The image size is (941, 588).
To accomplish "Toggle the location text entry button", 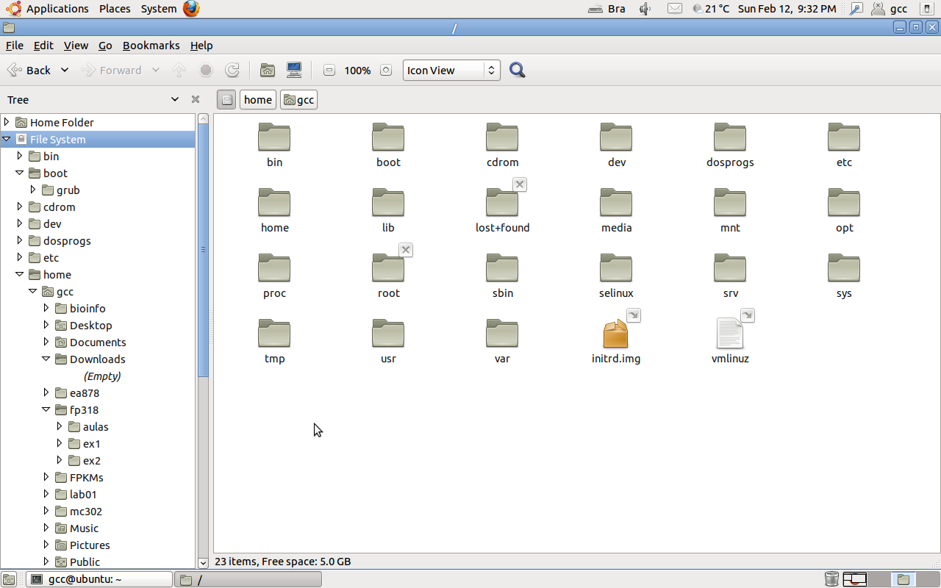I will tap(226, 100).
